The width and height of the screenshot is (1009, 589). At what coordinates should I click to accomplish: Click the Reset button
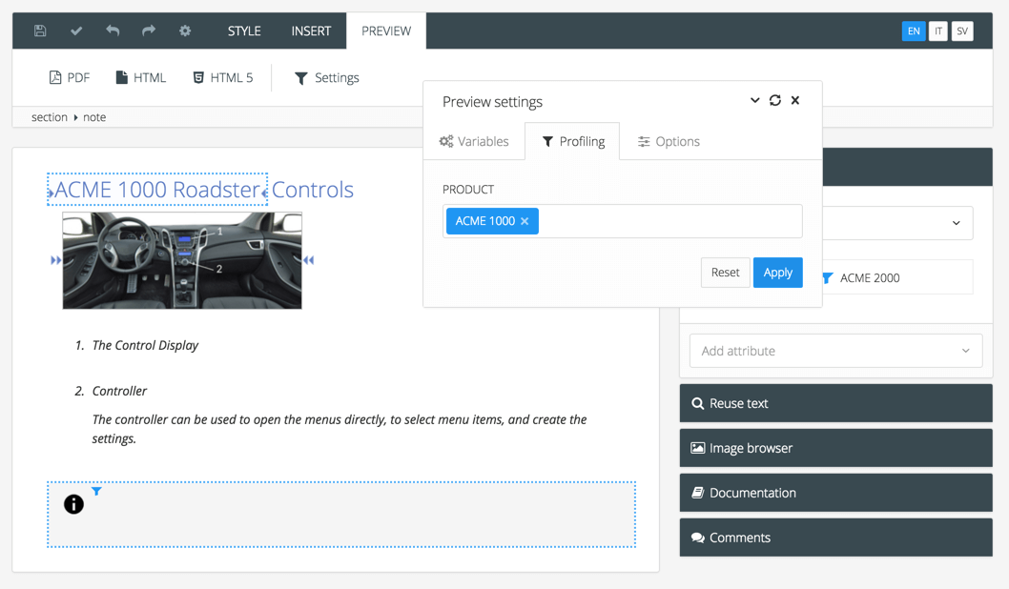pyautogui.click(x=725, y=273)
